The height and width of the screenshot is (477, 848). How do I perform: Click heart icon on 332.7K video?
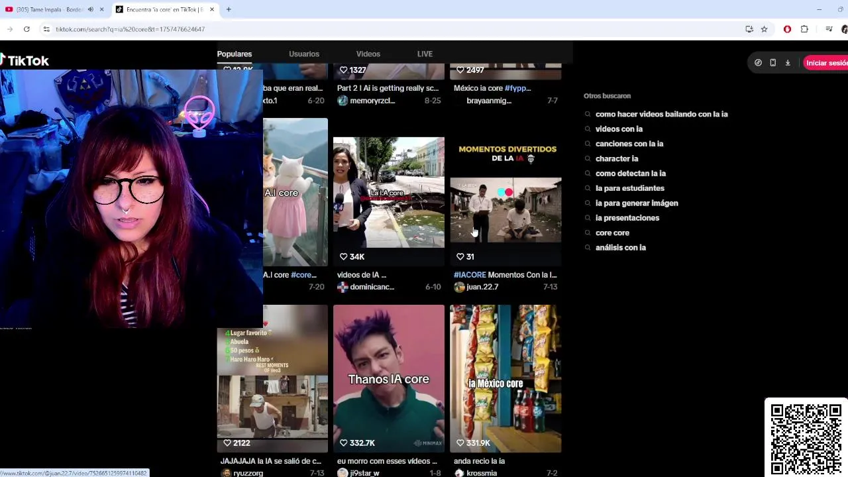(343, 443)
